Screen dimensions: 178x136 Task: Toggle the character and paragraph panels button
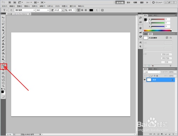pyautogui.click(x=102, y=10)
